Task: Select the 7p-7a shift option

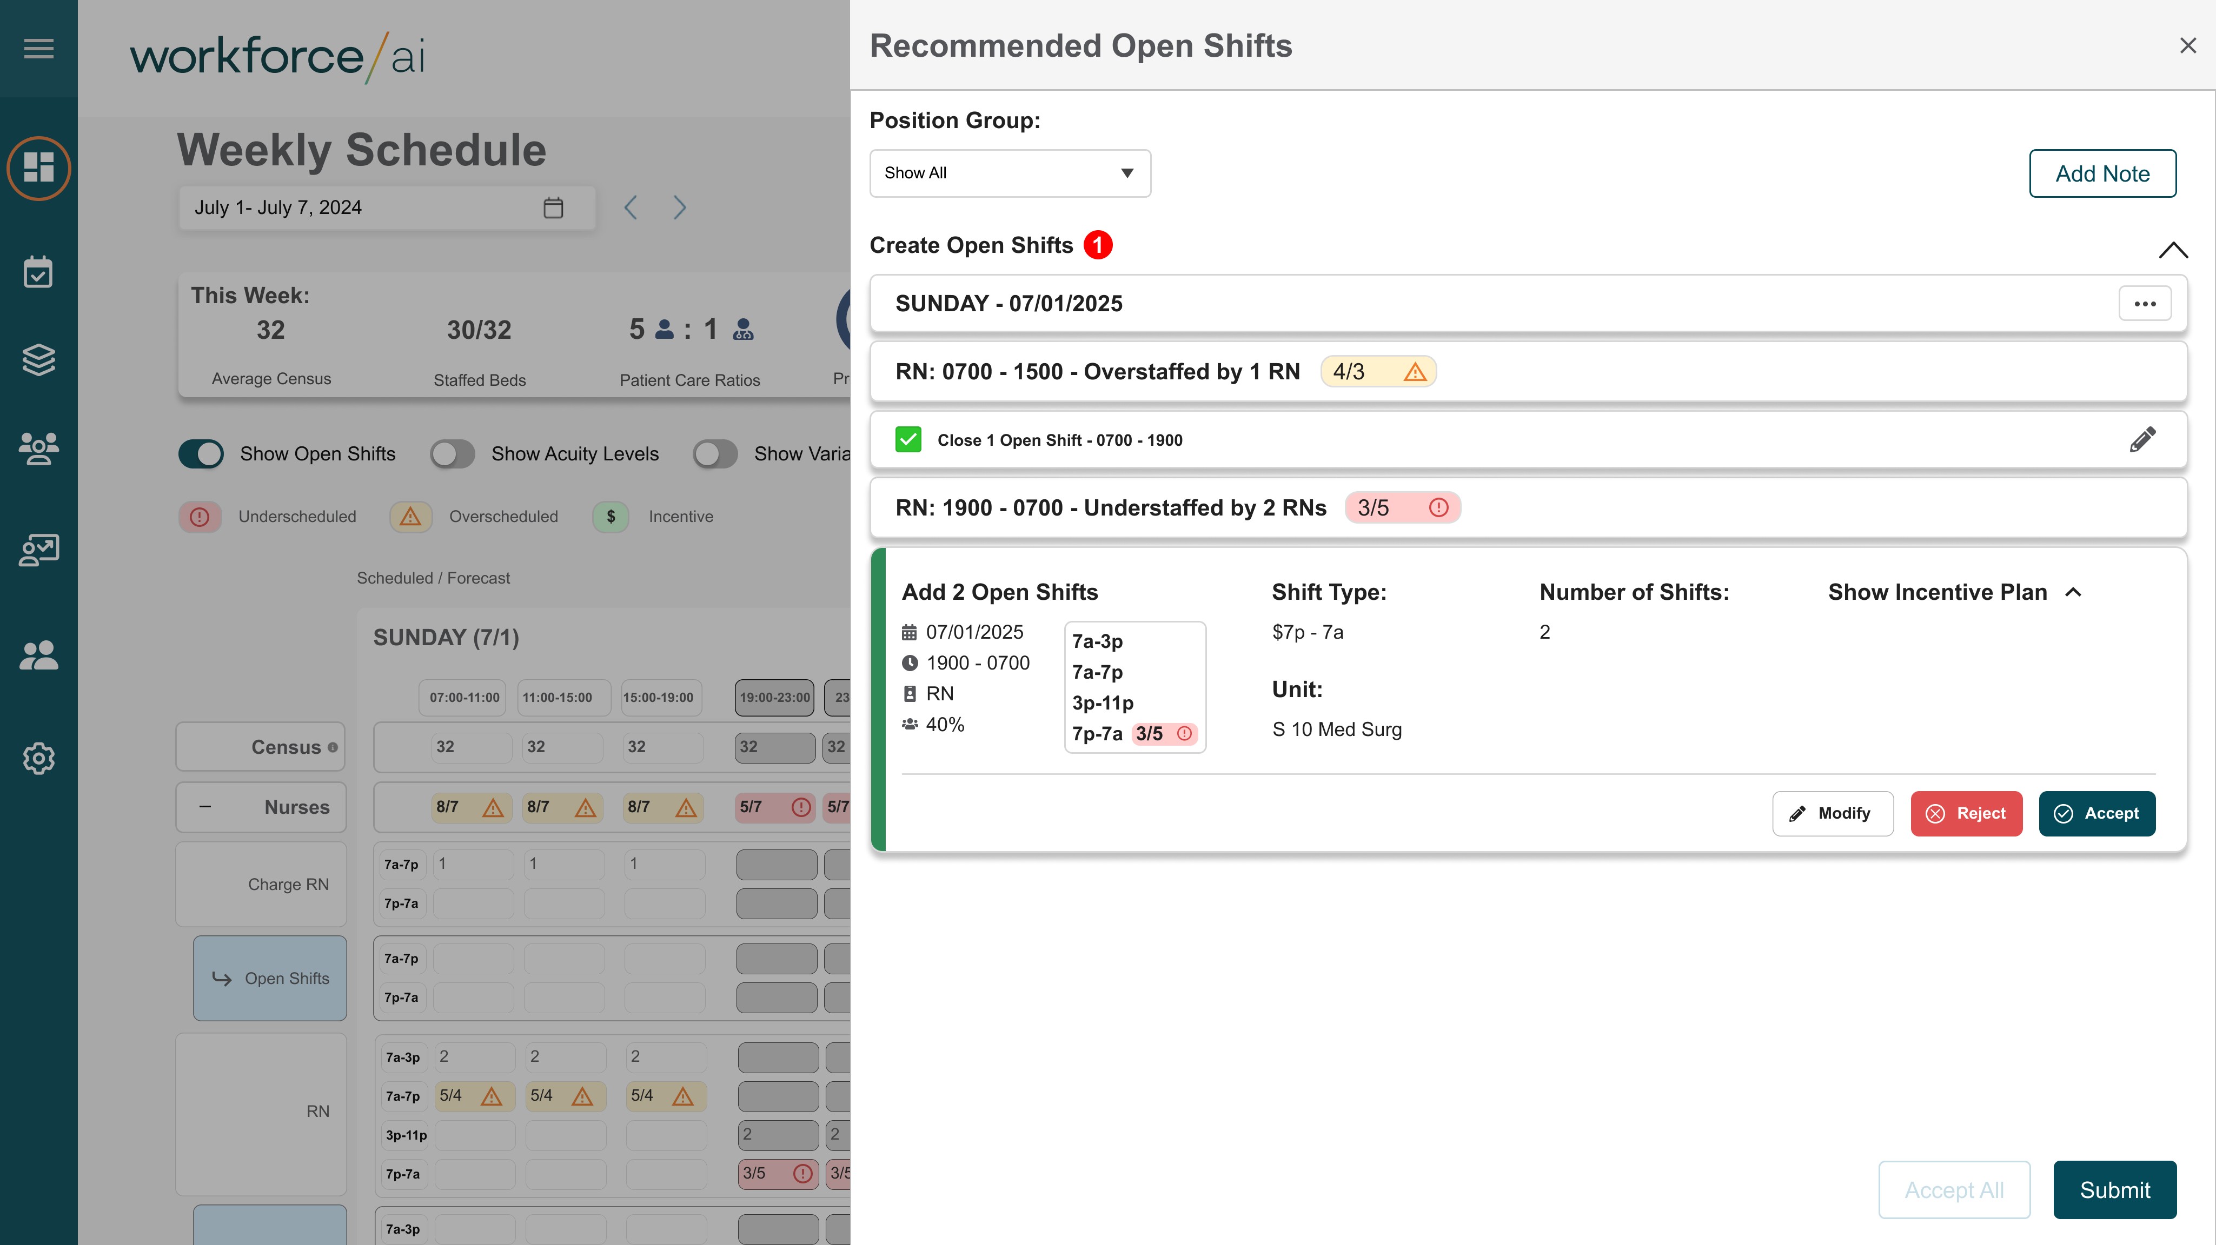Action: click(x=1098, y=733)
